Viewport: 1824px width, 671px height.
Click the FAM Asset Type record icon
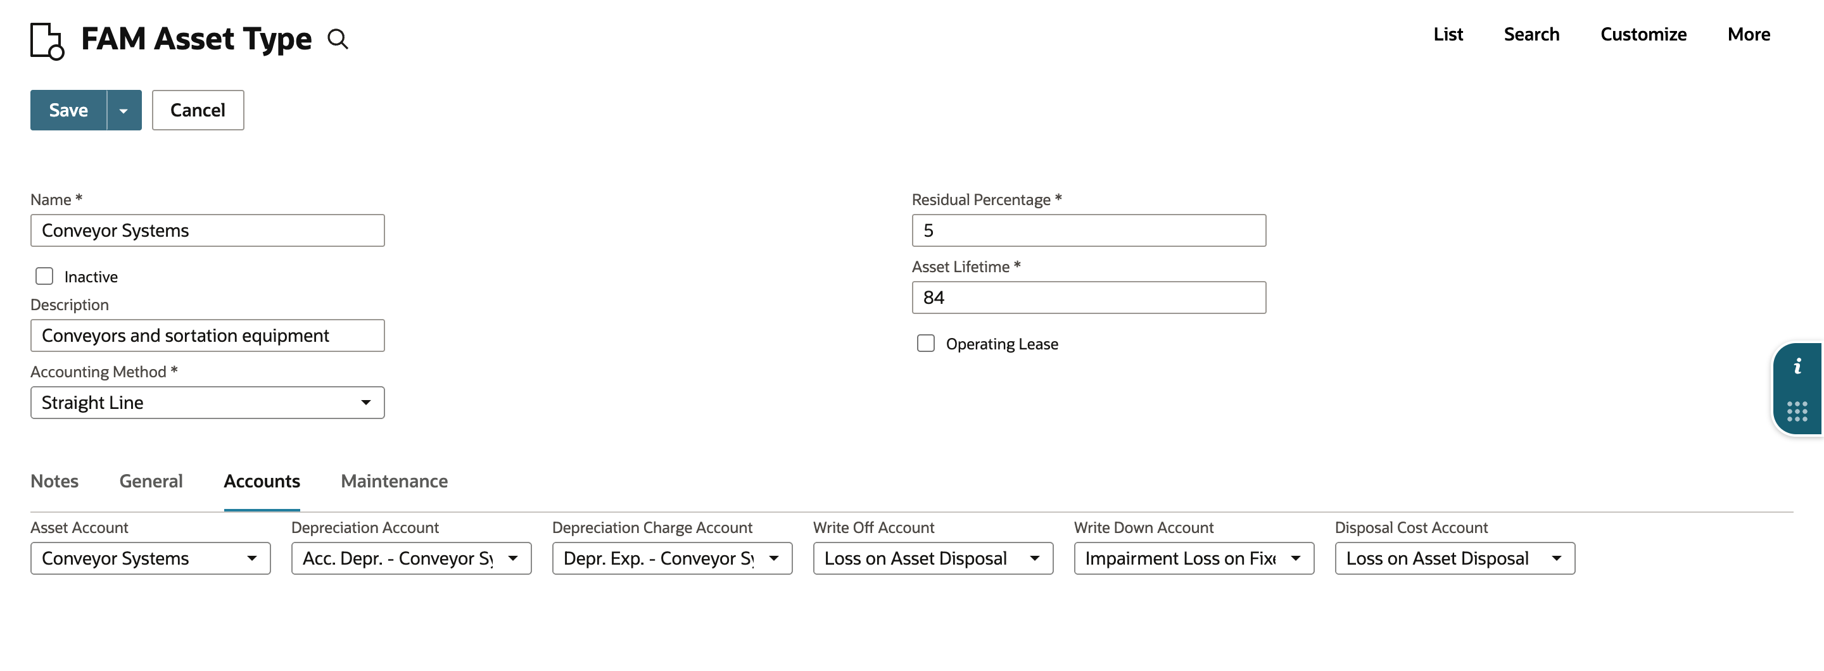(47, 41)
